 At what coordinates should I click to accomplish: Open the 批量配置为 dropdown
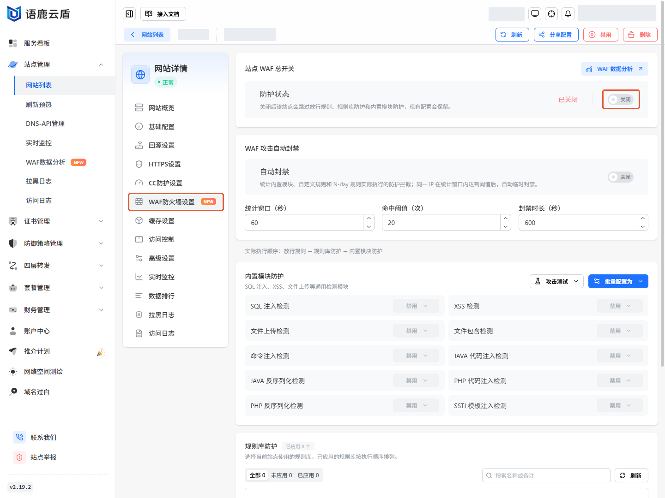(618, 281)
